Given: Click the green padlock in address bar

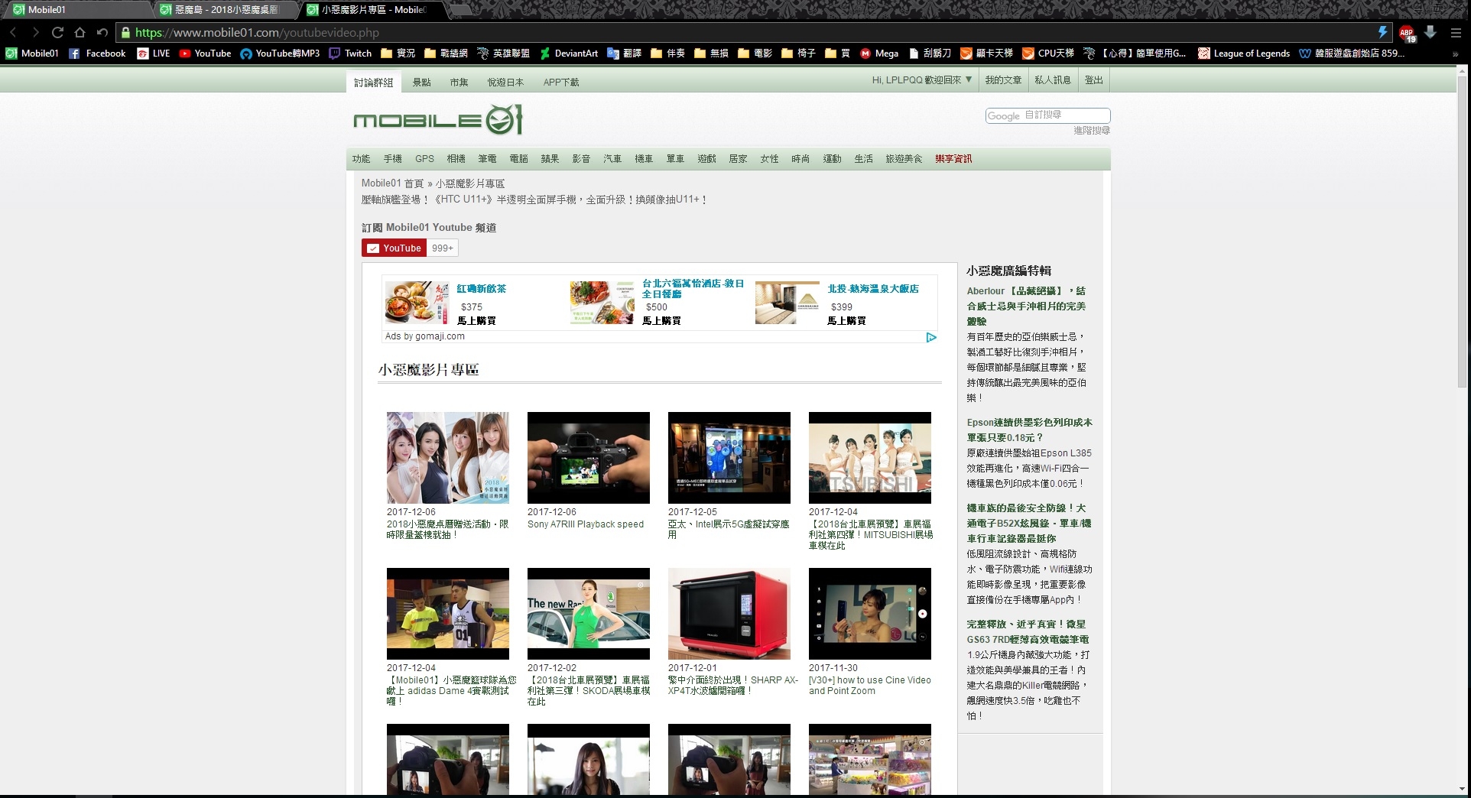Looking at the screenshot, I should tap(125, 32).
